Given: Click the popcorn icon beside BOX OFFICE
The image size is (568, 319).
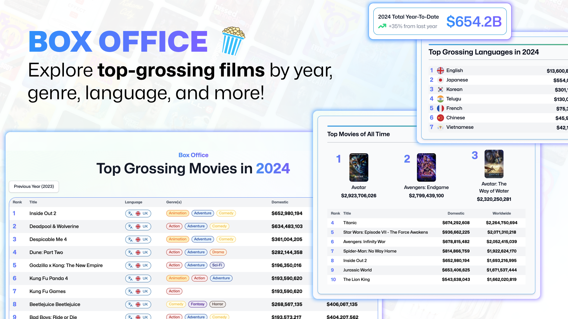Looking at the screenshot, I should [233, 41].
